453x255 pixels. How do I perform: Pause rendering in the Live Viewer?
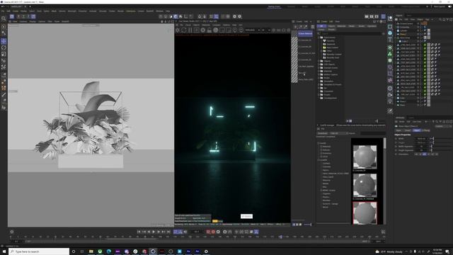pyautogui.click(x=190, y=30)
